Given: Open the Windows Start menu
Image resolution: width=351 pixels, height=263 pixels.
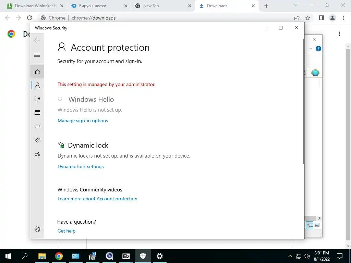Looking at the screenshot, I should coord(8,256).
